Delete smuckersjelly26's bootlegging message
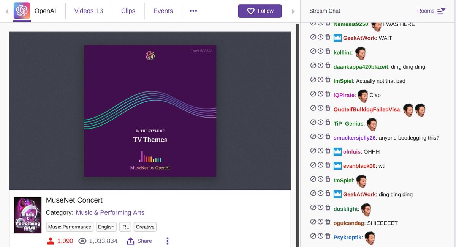Viewport: 456px width, 247px height. coord(328,137)
